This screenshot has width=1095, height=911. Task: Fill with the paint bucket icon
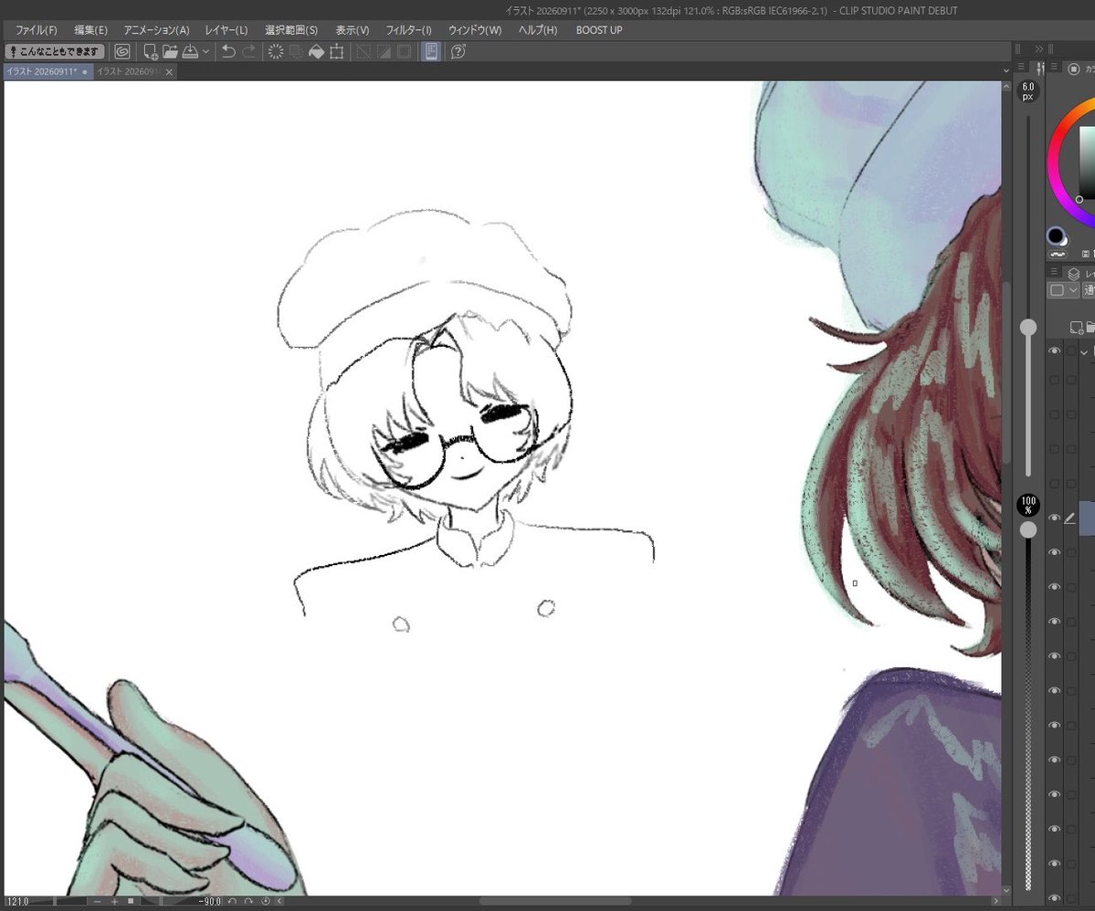pyautogui.click(x=316, y=52)
